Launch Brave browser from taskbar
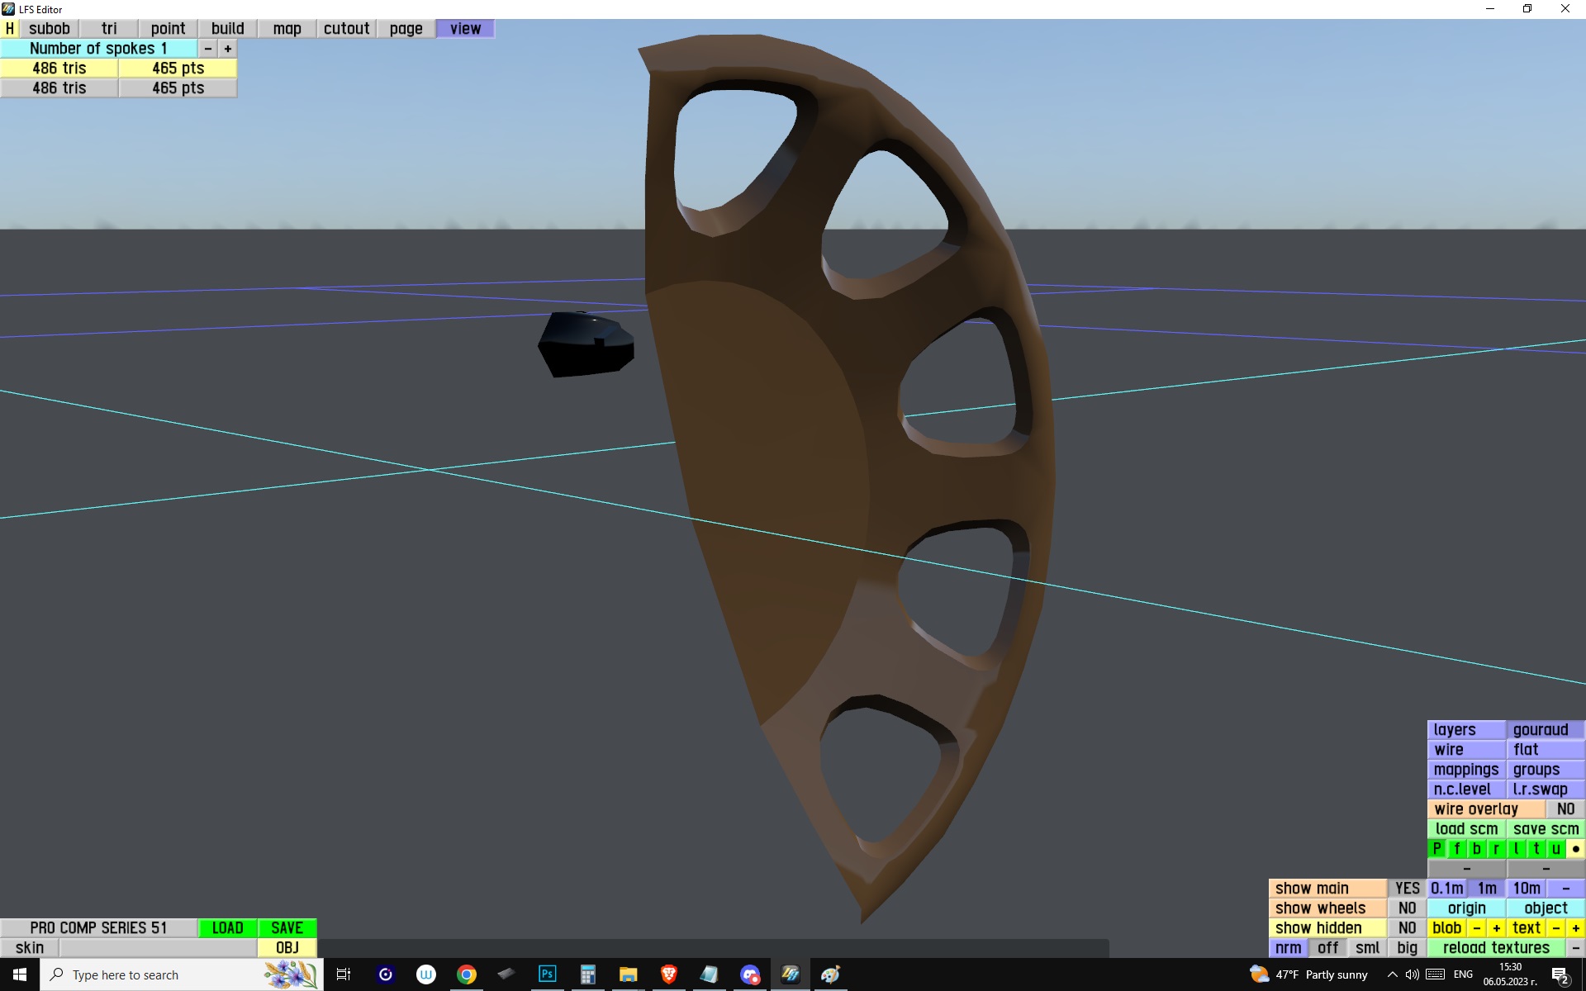Screen dimensions: 1586x991 click(x=669, y=974)
